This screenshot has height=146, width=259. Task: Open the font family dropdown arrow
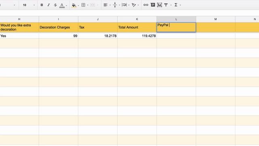[x=15, y=5]
